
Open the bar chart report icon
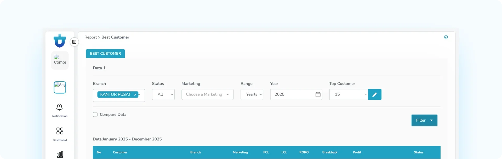coord(60,154)
